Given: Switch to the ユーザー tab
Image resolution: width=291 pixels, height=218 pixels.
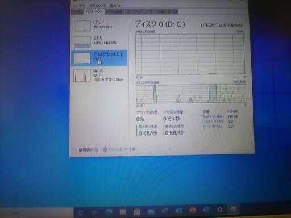Looking at the screenshot, I should [x=150, y=12].
